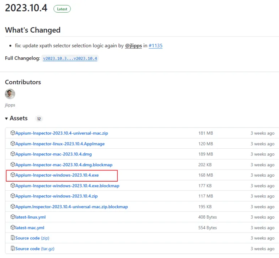
Task: Click package icon beside linux AppImage asset
Action: [13, 144]
